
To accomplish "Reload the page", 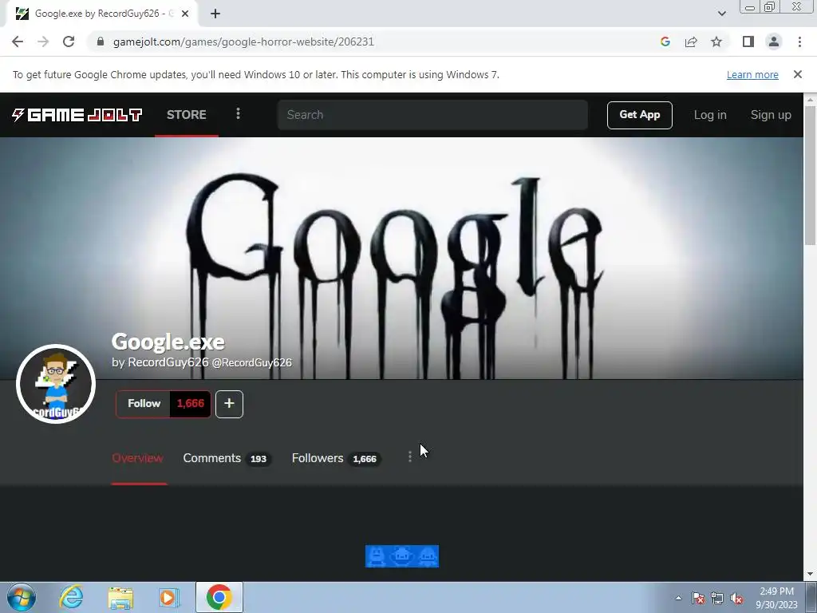I will coord(69,42).
